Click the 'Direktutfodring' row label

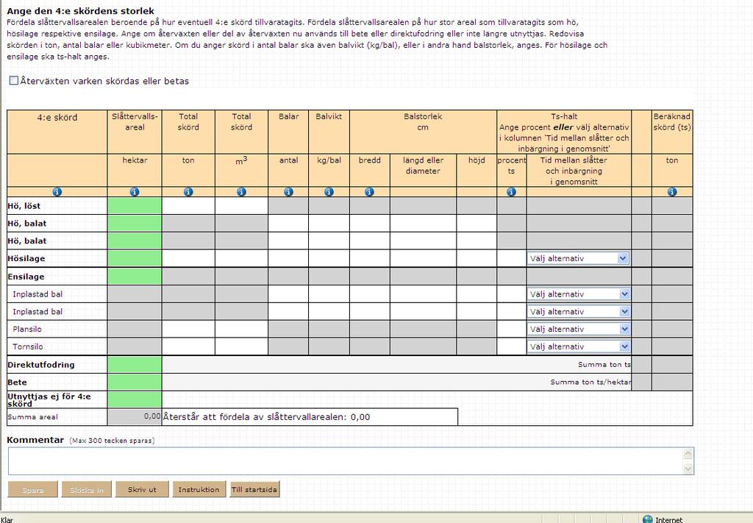41,365
